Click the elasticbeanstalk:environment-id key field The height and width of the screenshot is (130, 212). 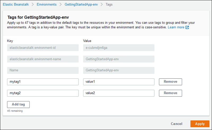coord(43,48)
